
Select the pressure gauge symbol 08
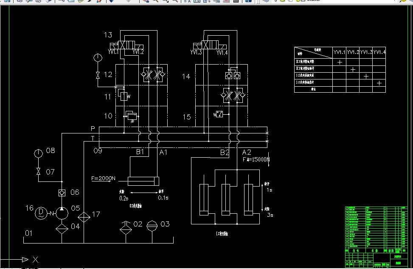click(38, 153)
